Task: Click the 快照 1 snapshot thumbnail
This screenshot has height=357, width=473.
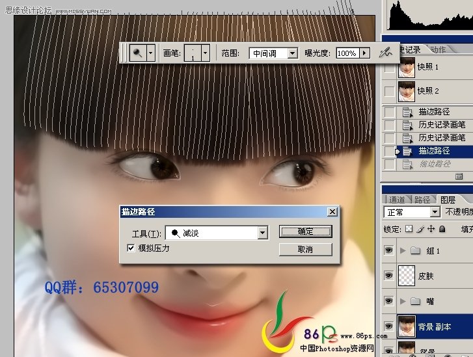Action: (x=407, y=68)
